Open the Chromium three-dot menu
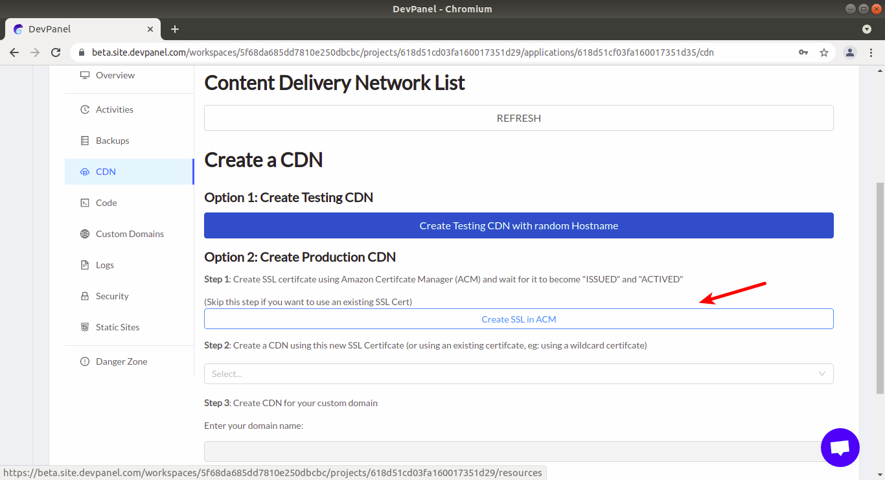Image resolution: width=885 pixels, height=480 pixels. click(x=871, y=52)
